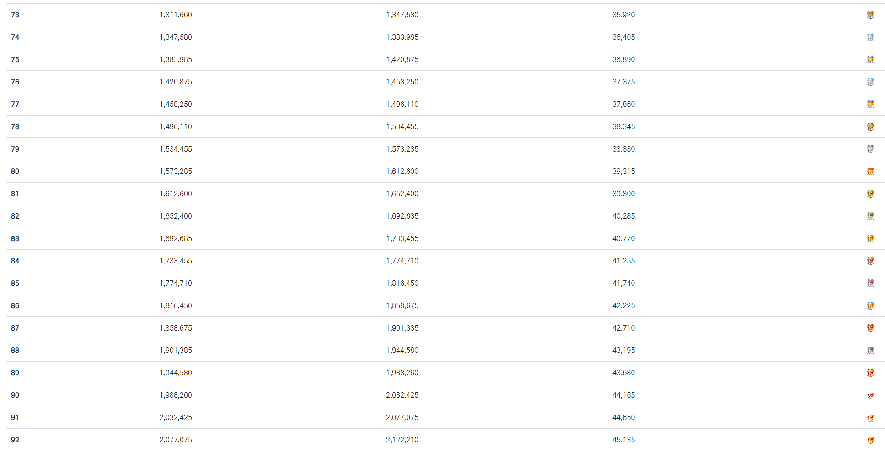The image size is (885, 452).
Task: Click the 38,830 value in row 79
Action: (623, 149)
